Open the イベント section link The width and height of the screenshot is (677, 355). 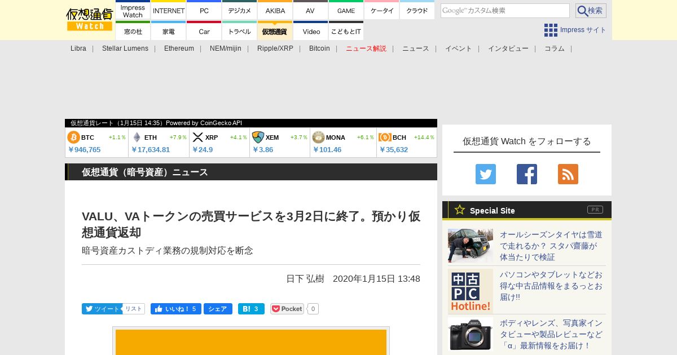click(459, 48)
